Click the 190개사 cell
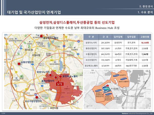 pyautogui.click(x=118, y=66)
